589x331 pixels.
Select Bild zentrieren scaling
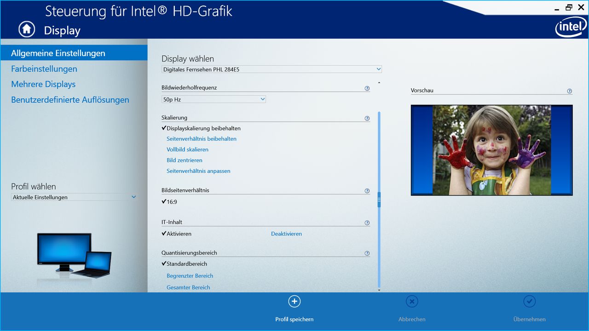[x=185, y=160]
